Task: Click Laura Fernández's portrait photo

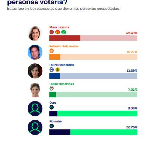Action: 35,71
